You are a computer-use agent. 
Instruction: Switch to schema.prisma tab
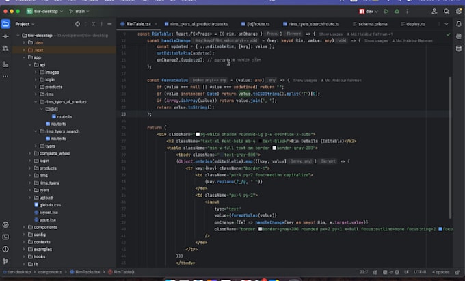pos(370,24)
